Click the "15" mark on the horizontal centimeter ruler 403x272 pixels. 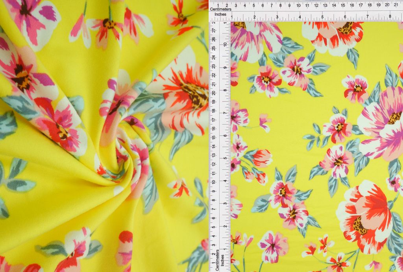[x=343, y=5]
